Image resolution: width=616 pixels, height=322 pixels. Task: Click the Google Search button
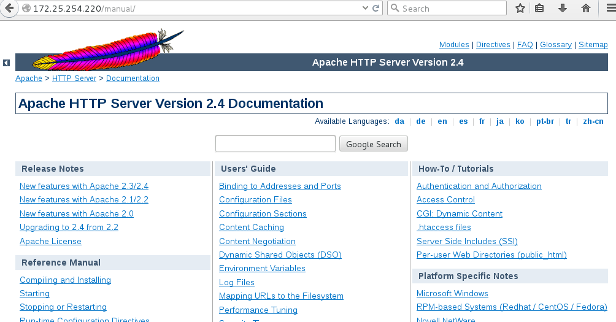(x=373, y=144)
